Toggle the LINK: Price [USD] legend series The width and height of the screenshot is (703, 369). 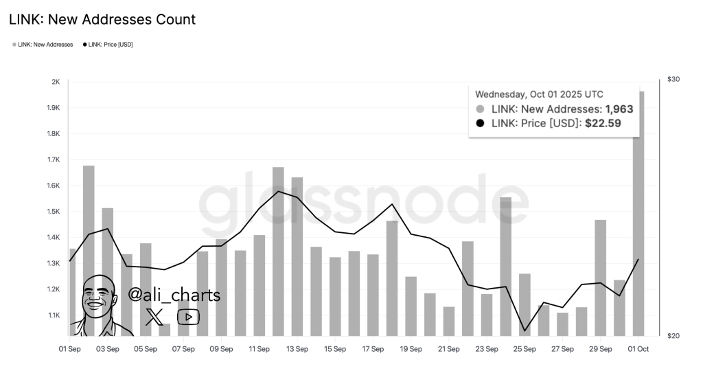click(108, 45)
